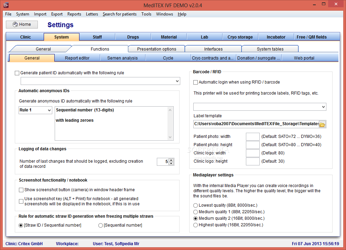346x250 pixels.
Task: Click the status bar date and time
Action: pyautogui.click(x=315, y=244)
